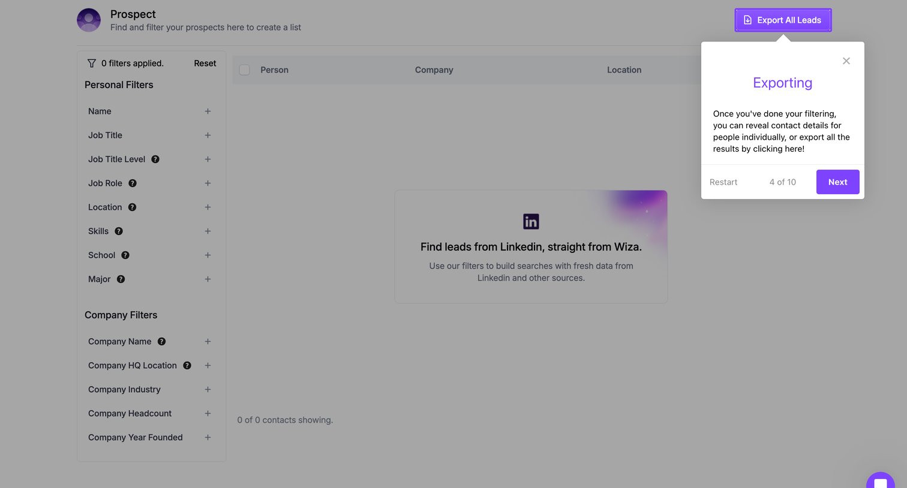
Task: Click the Name filter label
Action: (x=100, y=112)
